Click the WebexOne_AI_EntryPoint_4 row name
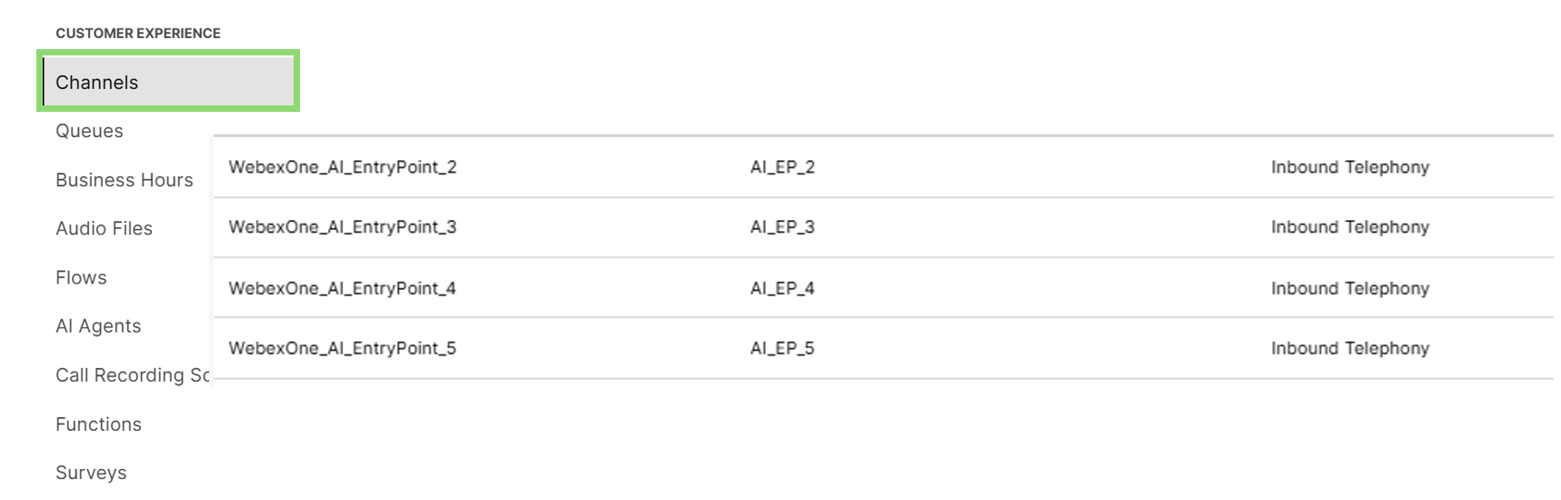Viewport: 1561px width, 500px height. click(342, 288)
